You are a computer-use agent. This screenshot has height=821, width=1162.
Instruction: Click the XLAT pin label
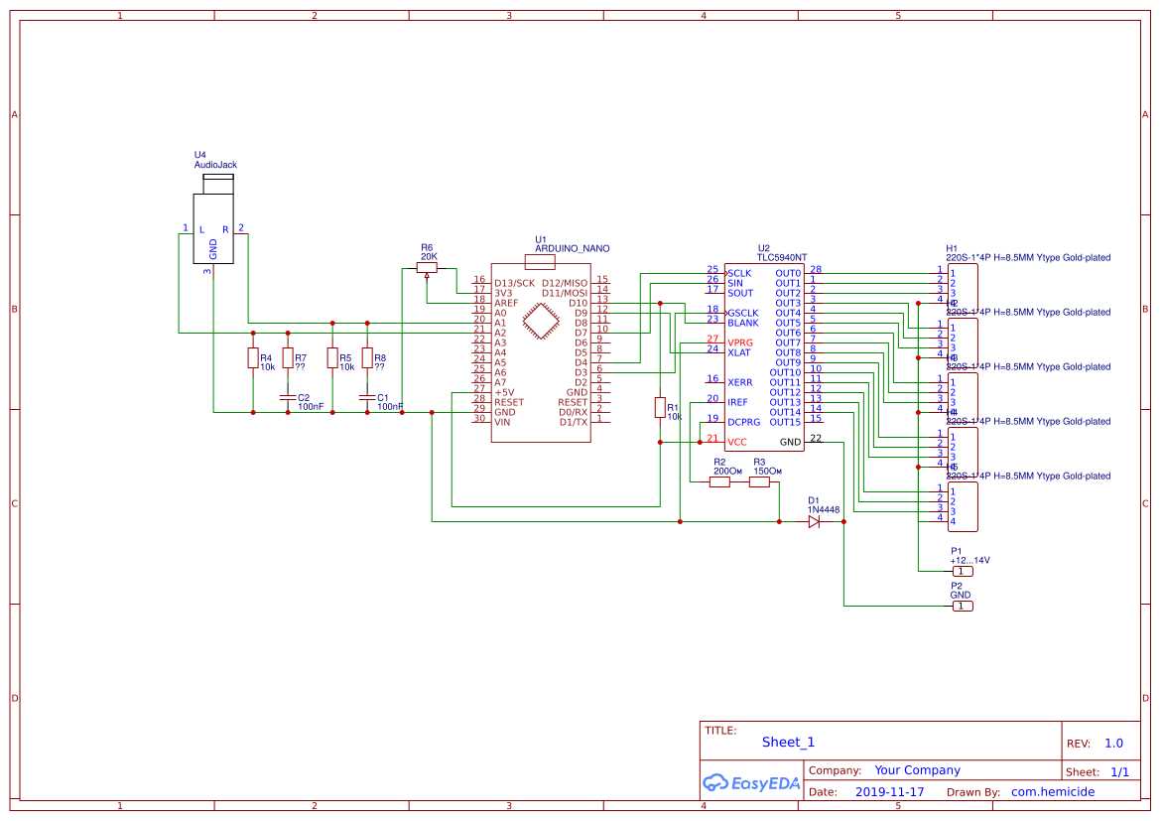click(x=739, y=352)
